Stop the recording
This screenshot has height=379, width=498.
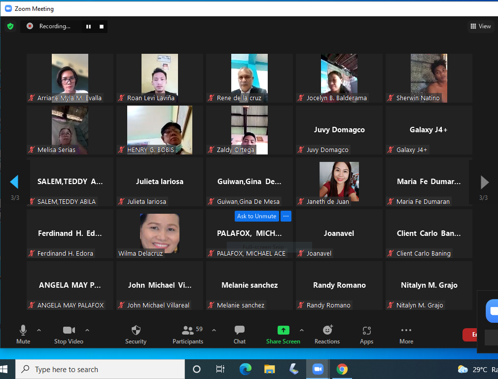(102, 27)
